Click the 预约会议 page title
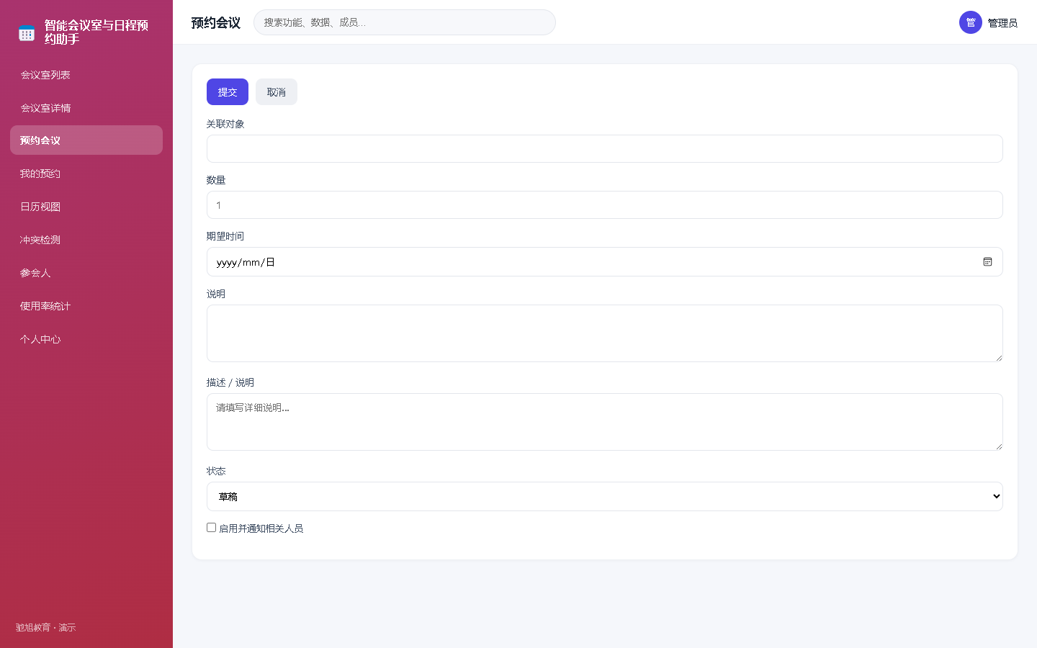 215,23
